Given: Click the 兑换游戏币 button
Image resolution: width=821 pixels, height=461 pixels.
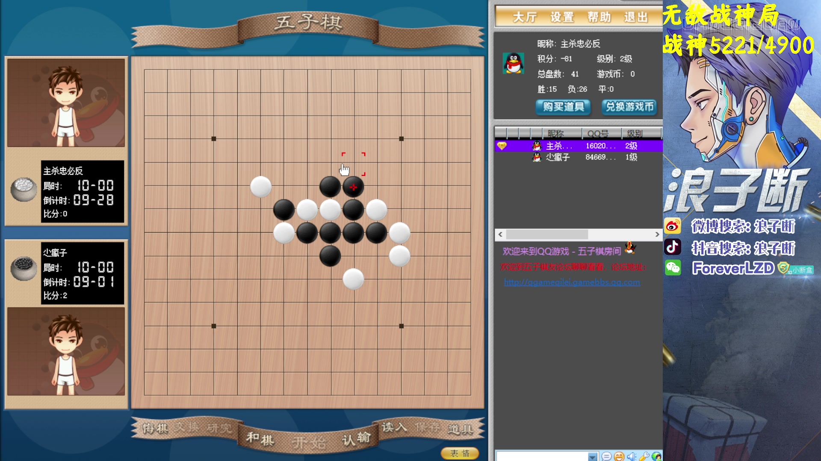Looking at the screenshot, I should (x=629, y=107).
